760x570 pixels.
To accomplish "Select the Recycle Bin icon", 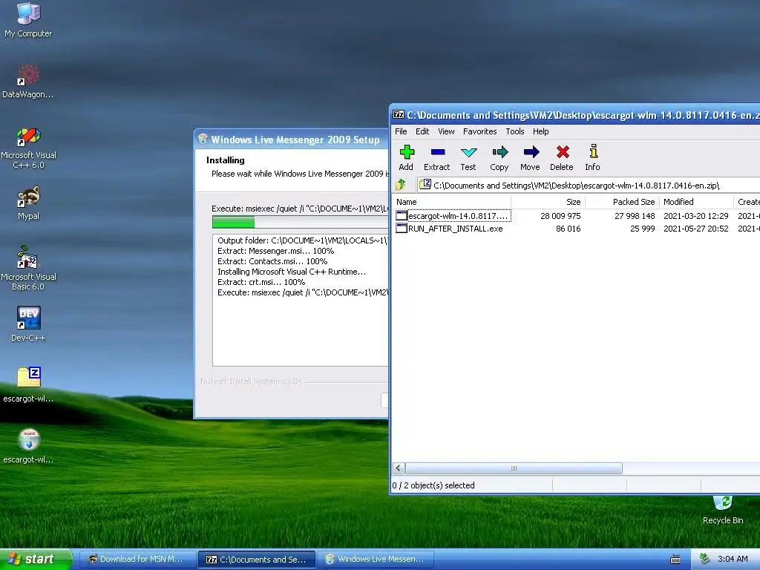I will (723, 502).
